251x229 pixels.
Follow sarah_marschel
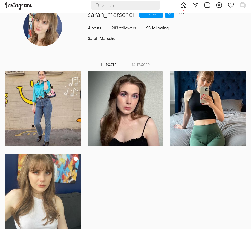click(x=151, y=14)
